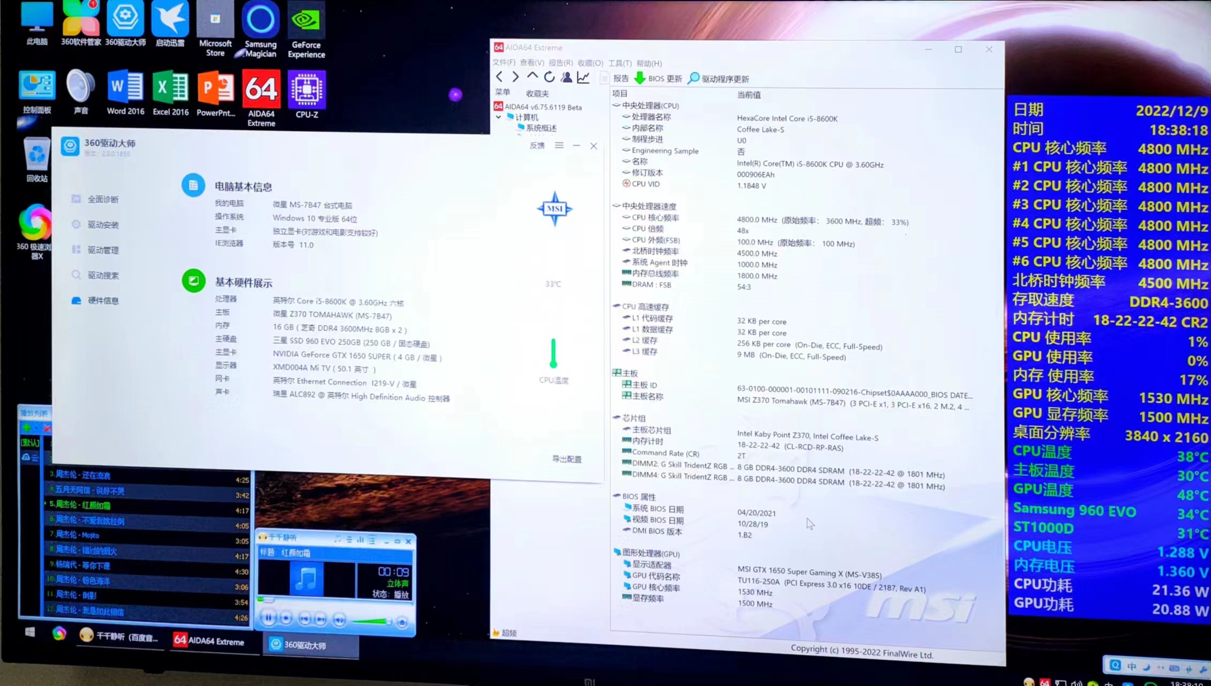Open Windows Start menu

(30, 632)
